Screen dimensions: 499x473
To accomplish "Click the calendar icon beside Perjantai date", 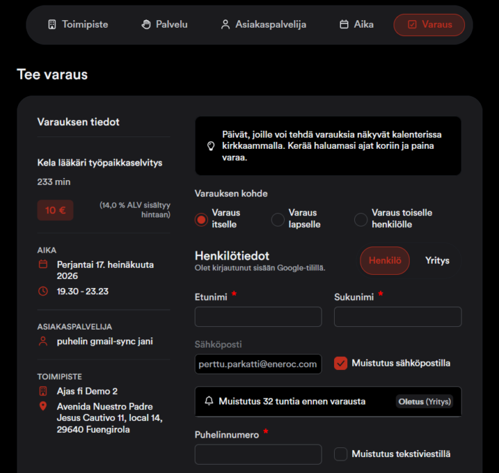I will (43, 264).
